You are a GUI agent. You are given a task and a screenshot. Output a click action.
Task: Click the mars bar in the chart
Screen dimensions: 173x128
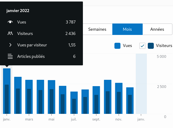click(29, 97)
